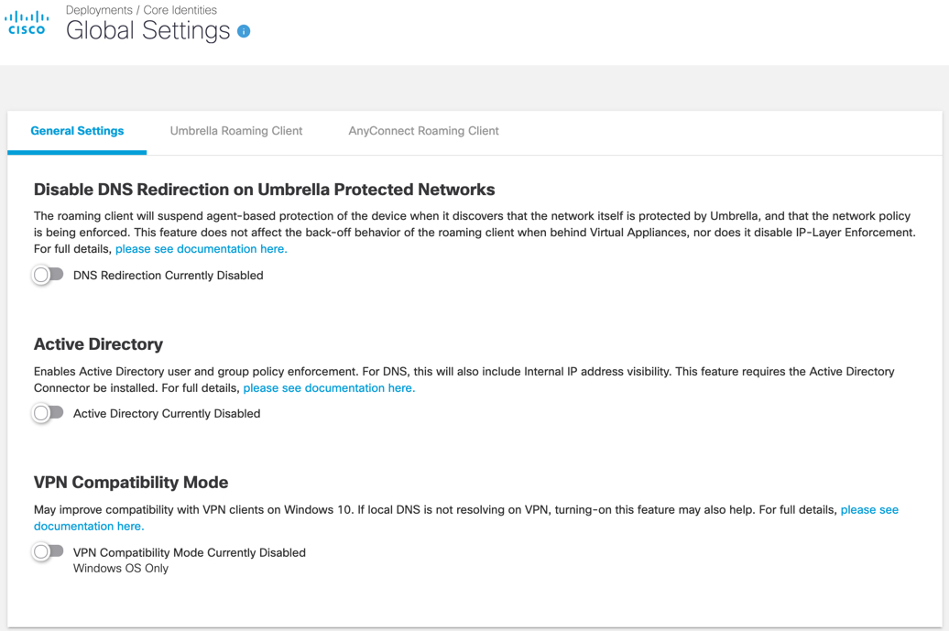Turn on the Active Directory toggle
The image size is (949, 631).
tap(48, 413)
